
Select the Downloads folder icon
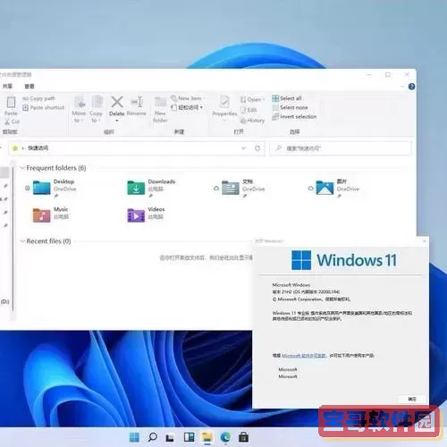tap(136, 188)
